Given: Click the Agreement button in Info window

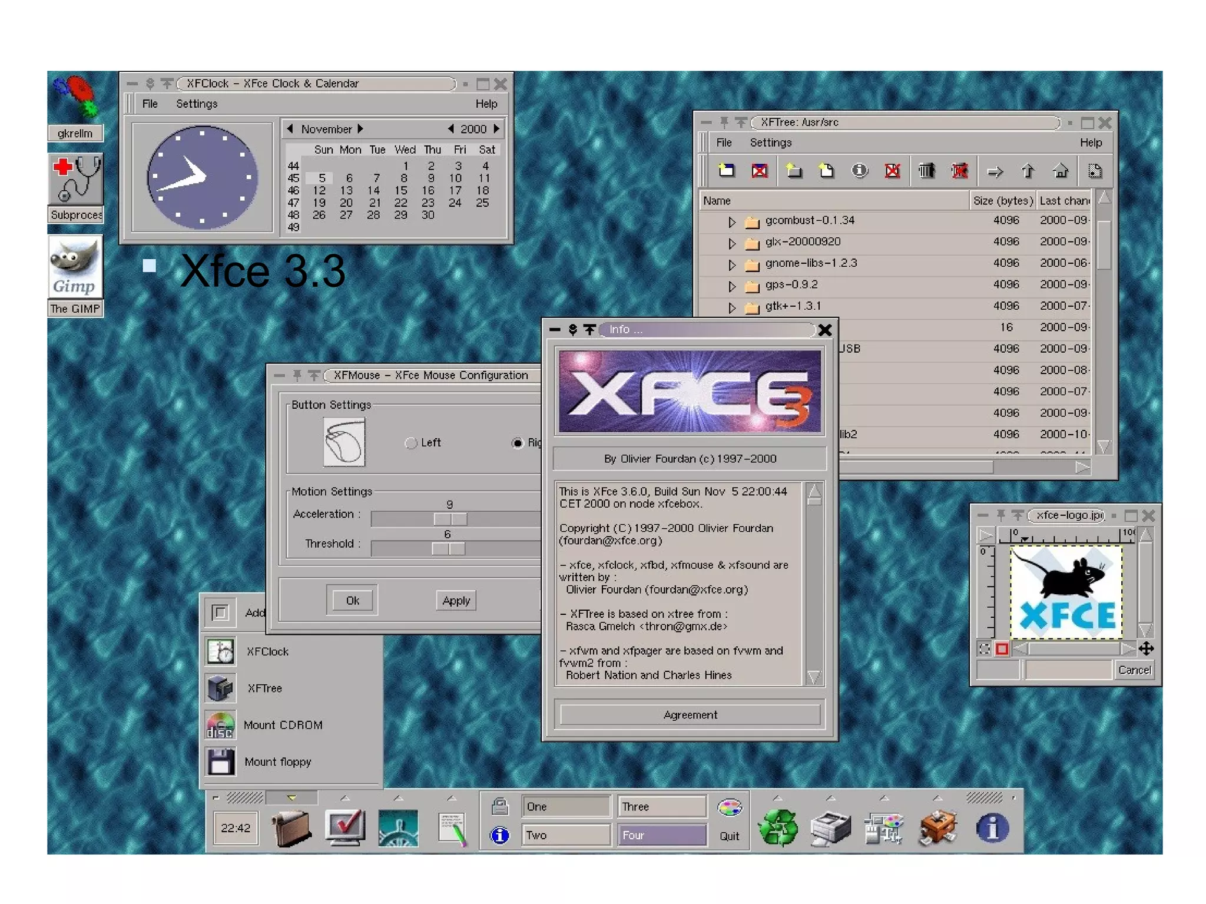Looking at the screenshot, I should point(690,715).
